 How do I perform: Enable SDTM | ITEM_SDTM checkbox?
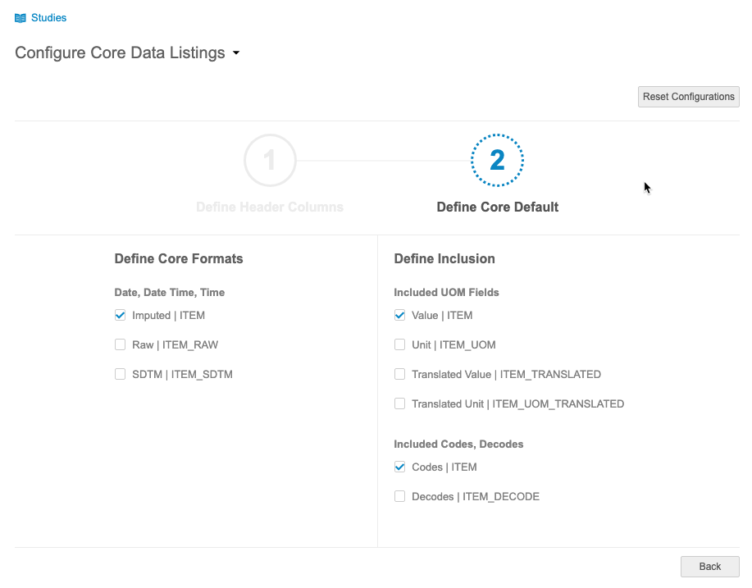click(121, 374)
